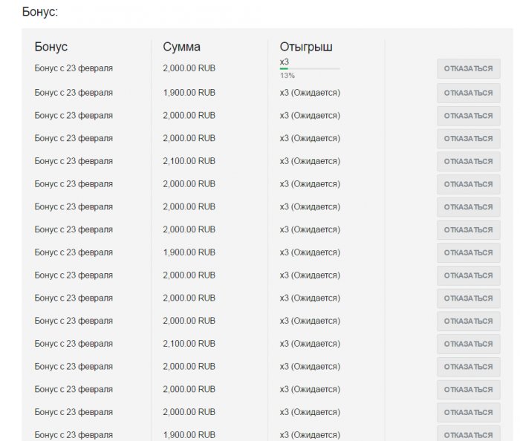This screenshot has height=441, width=520.
Task: Click 'Бонус с 23 февраля' in fifth row
Action: pos(74,161)
